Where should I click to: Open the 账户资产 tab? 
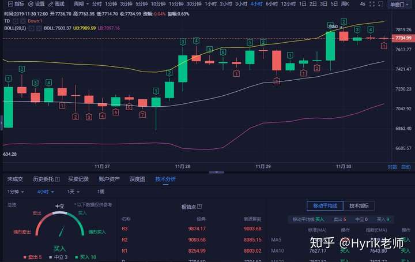(110, 179)
